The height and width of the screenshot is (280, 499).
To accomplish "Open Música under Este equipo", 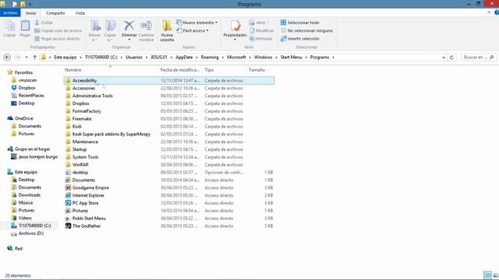I will click(23, 202).
